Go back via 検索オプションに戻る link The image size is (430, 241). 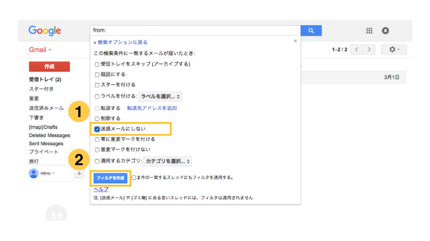[x=121, y=42]
